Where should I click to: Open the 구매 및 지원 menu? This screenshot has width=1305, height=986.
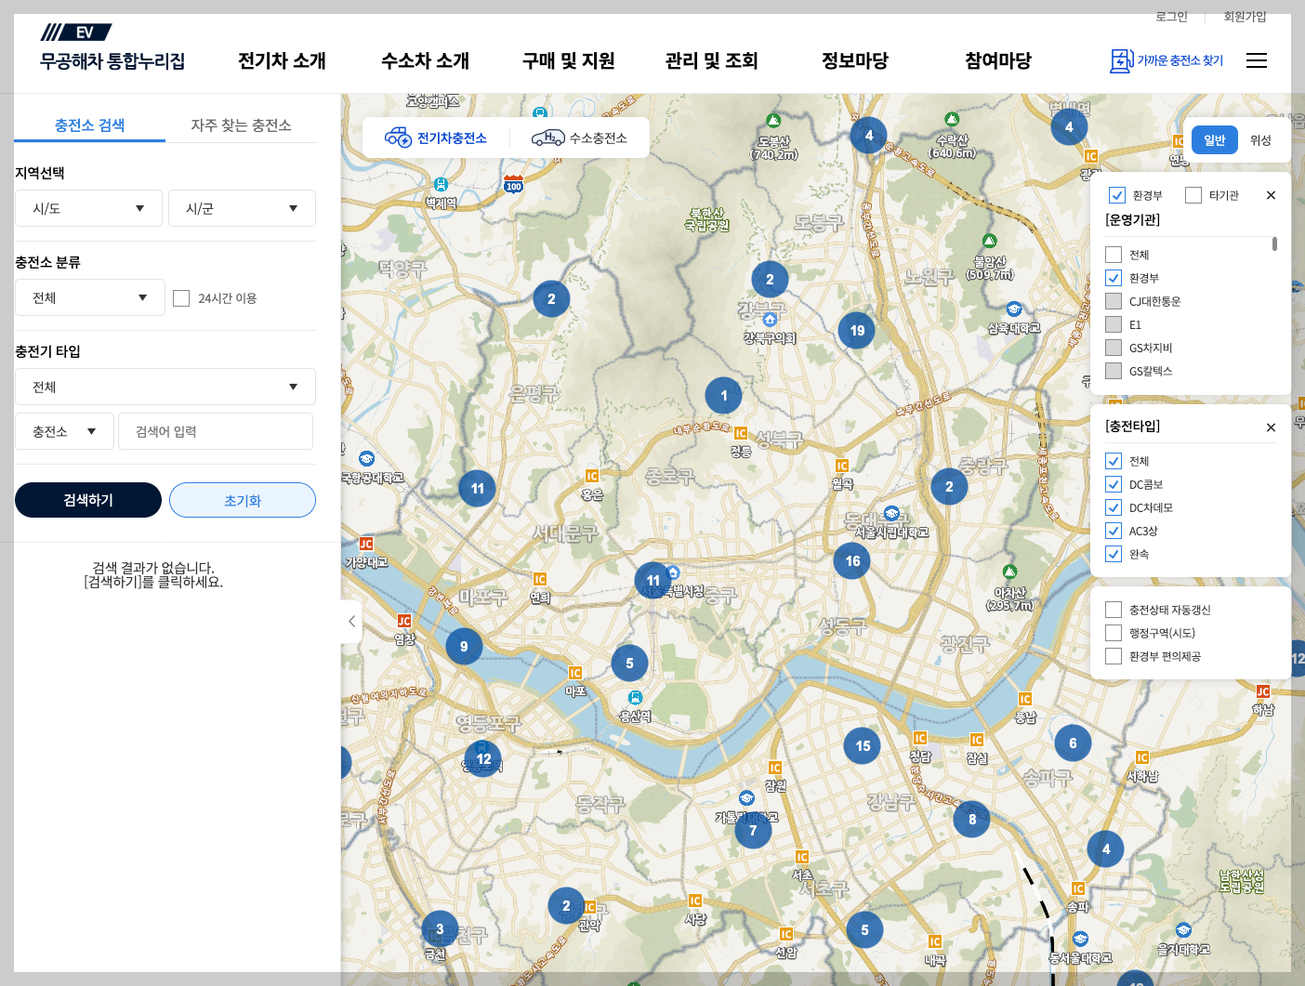[x=568, y=60]
